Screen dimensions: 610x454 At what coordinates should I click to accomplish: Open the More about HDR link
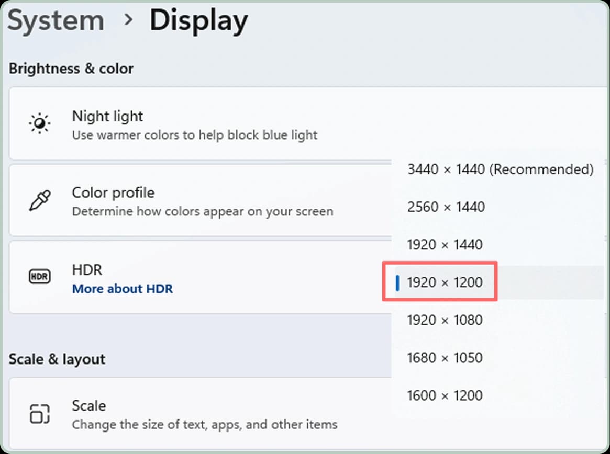click(x=123, y=289)
